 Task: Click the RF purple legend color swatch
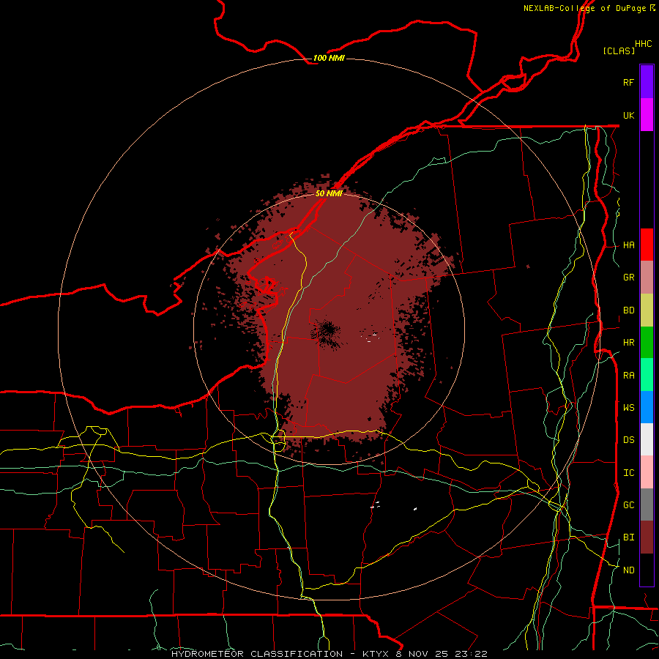[x=647, y=82]
